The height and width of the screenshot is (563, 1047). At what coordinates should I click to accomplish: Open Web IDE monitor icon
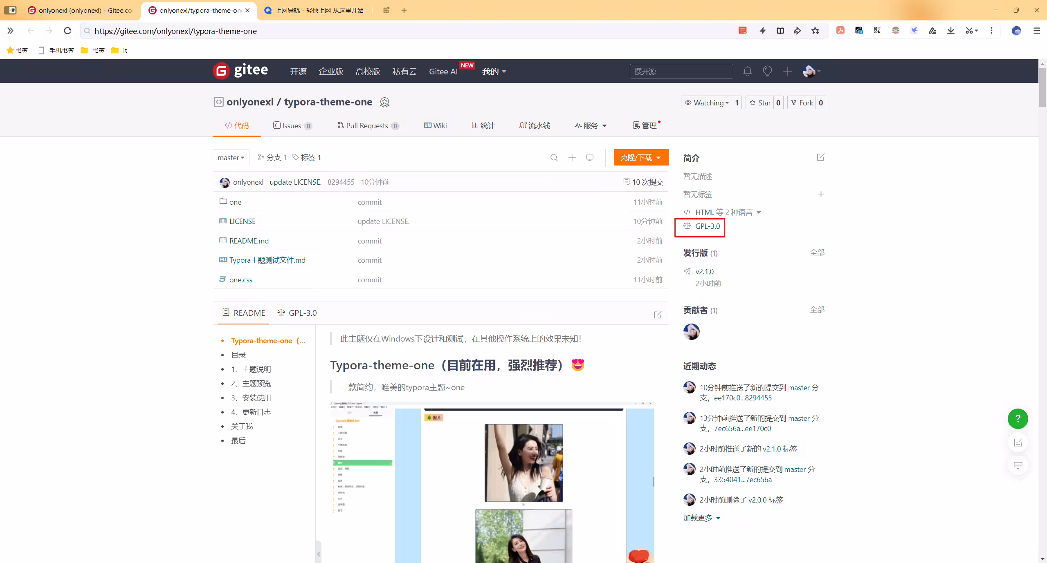coord(589,158)
